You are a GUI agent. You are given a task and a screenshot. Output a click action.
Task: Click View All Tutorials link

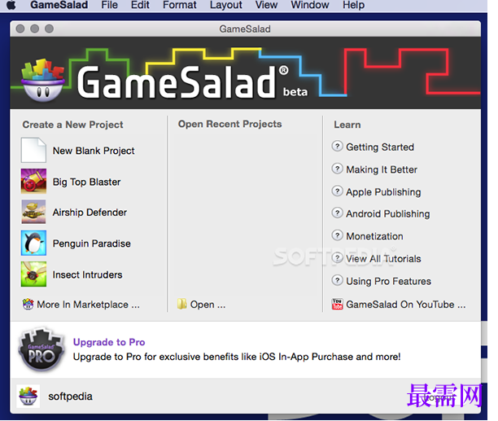coord(383,259)
